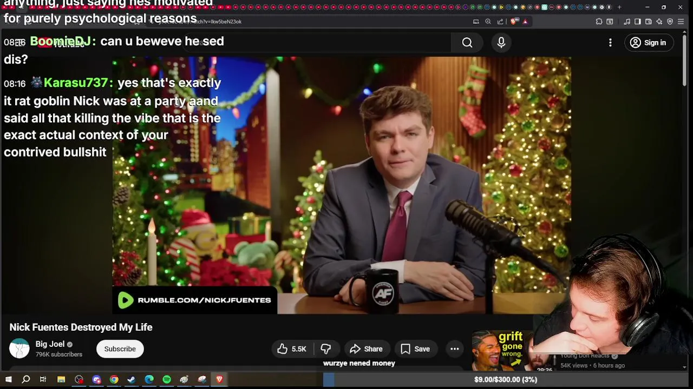The width and height of the screenshot is (693, 389).
Task: Click the main video player frame
Action: click(342, 185)
